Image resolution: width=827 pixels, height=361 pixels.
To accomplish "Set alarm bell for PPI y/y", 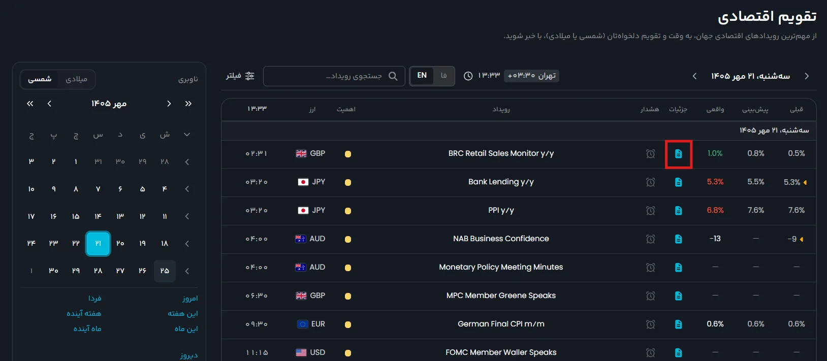I will (x=650, y=211).
